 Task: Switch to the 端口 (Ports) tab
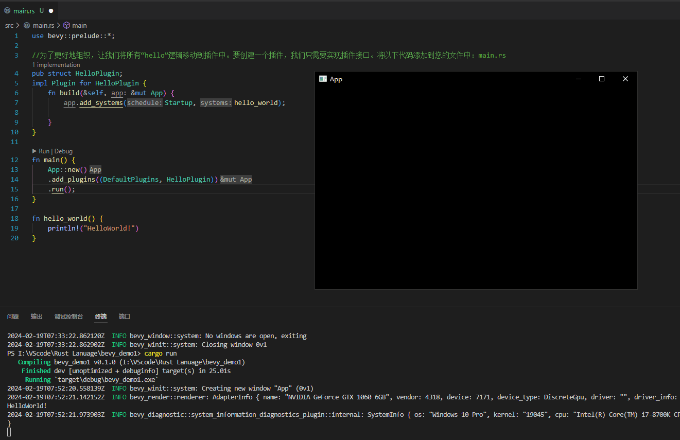125,316
